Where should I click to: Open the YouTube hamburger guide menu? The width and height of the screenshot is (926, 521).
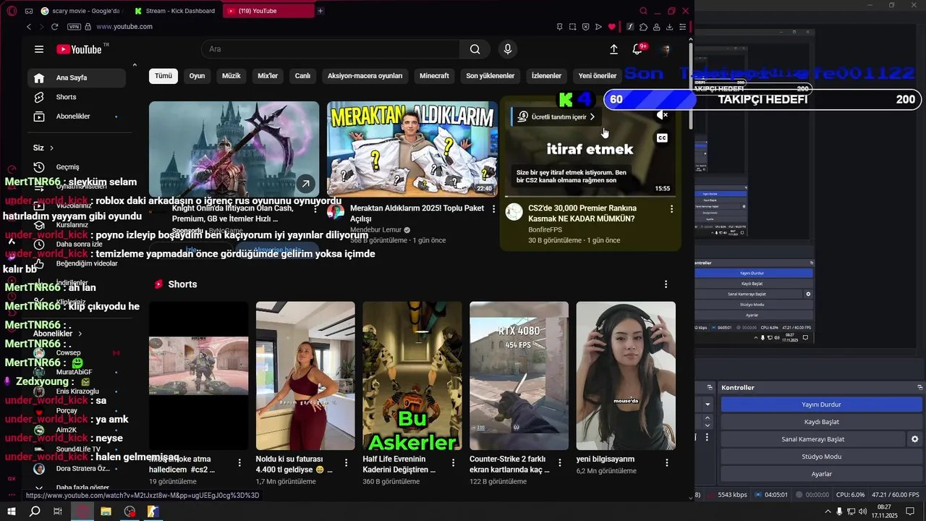click(x=39, y=49)
